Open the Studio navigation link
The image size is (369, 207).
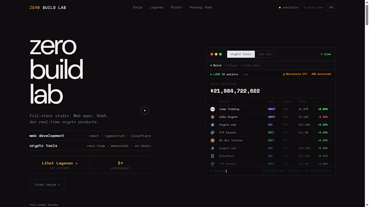pyautogui.click(x=176, y=7)
